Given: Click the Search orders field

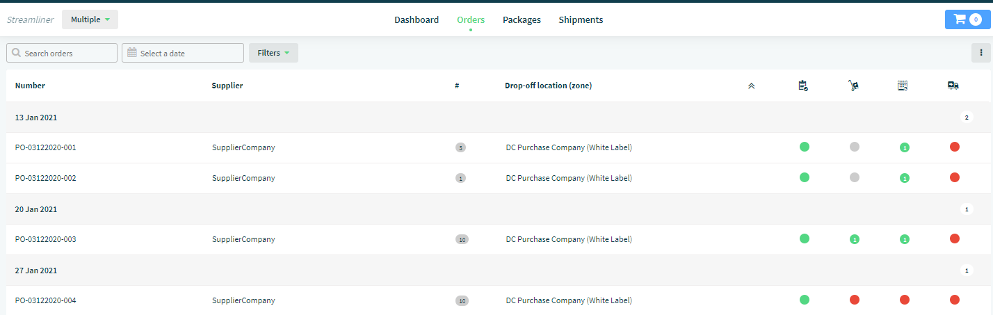Looking at the screenshot, I should [x=62, y=53].
